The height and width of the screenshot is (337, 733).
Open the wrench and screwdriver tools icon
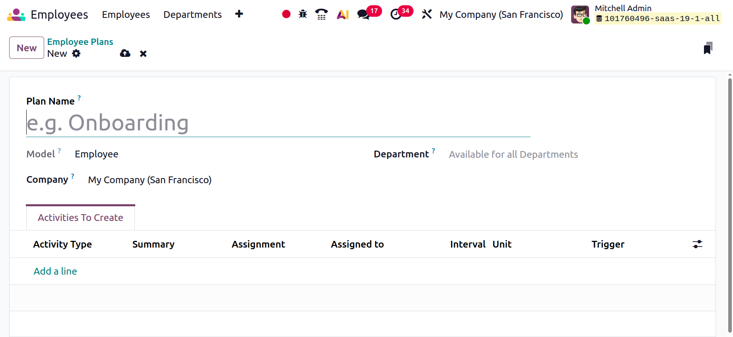427,14
